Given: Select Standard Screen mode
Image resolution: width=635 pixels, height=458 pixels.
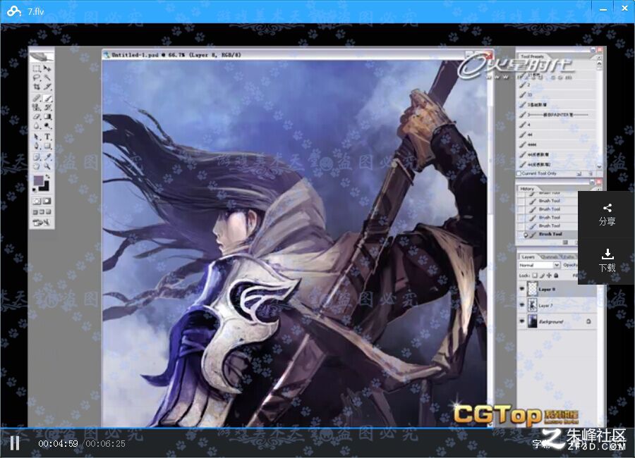Looking at the screenshot, I should coord(35,212).
